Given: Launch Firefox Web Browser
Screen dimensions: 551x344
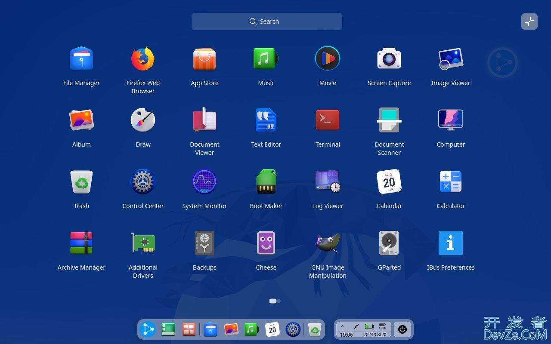Looking at the screenshot, I should coord(143,59).
